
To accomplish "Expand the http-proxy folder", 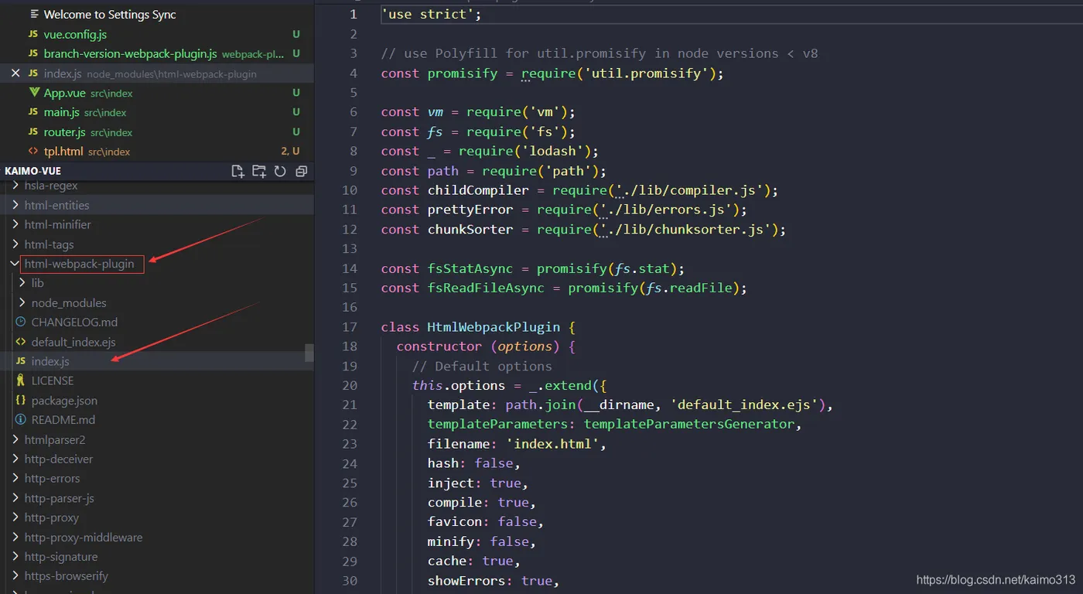I will (15, 517).
